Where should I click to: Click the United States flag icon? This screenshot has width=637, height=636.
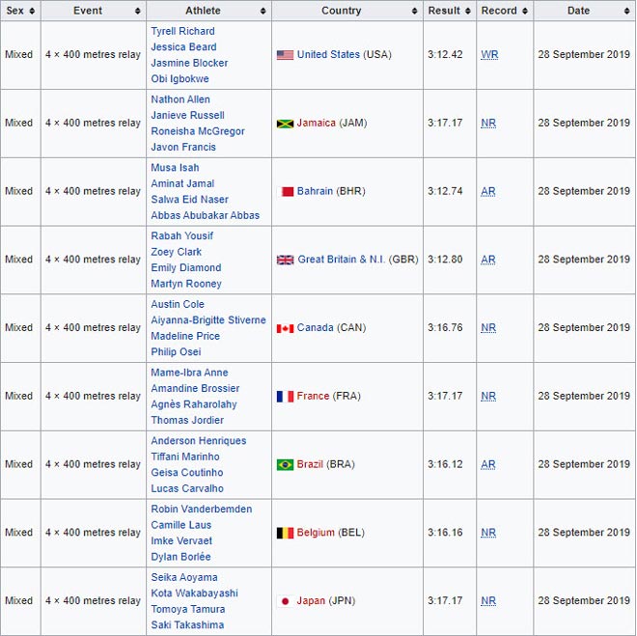pos(285,55)
